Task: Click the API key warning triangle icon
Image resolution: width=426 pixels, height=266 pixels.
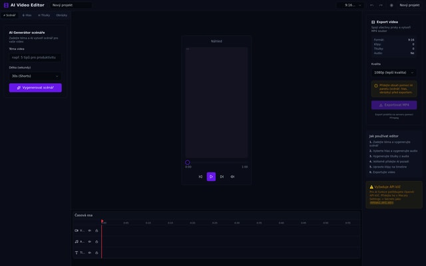Action: [x=371, y=187]
